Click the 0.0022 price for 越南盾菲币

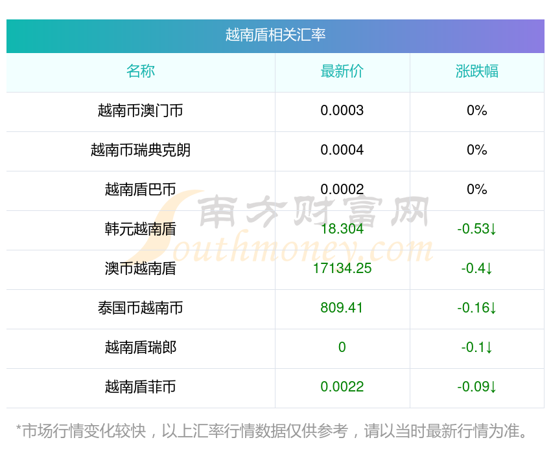pyautogui.click(x=342, y=387)
